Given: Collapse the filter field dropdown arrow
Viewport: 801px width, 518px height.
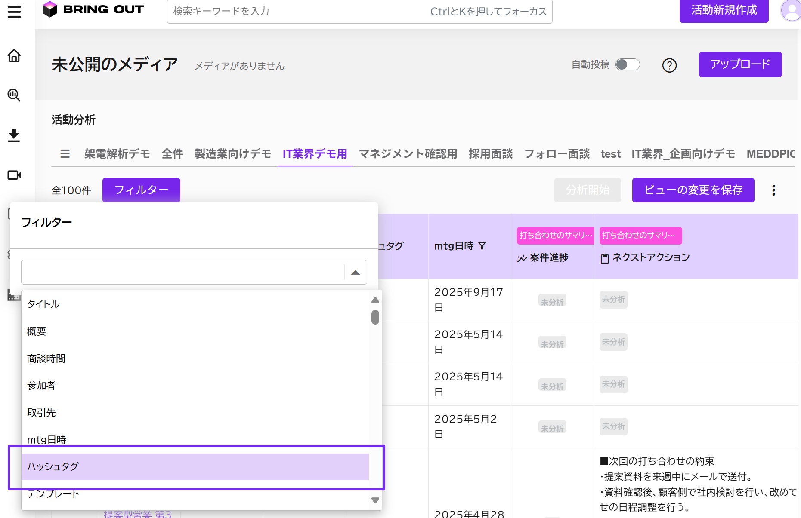Looking at the screenshot, I should 356,272.
